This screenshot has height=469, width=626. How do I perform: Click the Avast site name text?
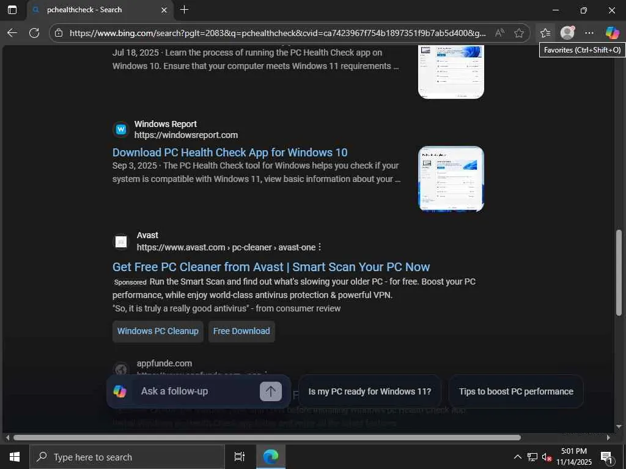pyautogui.click(x=148, y=235)
